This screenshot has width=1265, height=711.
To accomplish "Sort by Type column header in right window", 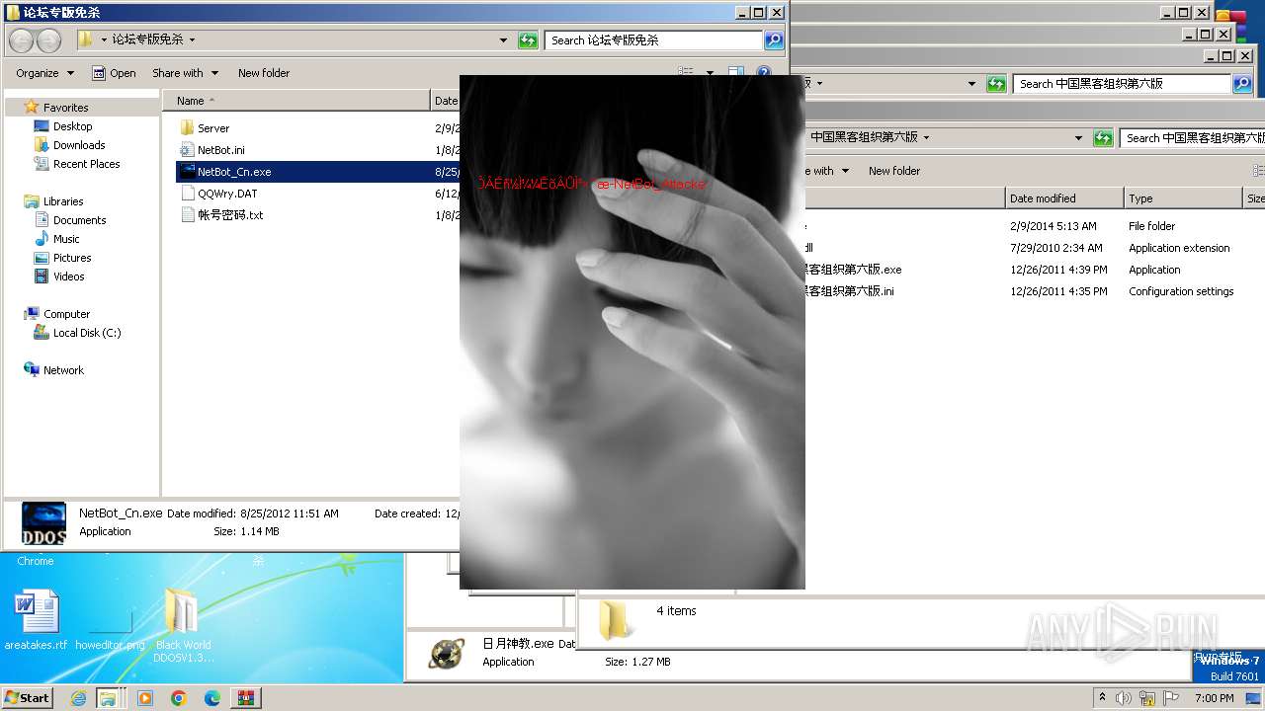I will [x=1182, y=198].
